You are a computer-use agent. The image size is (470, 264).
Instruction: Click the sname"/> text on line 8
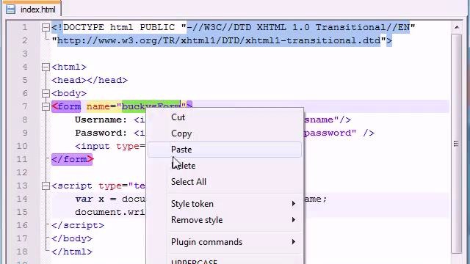(x=328, y=120)
